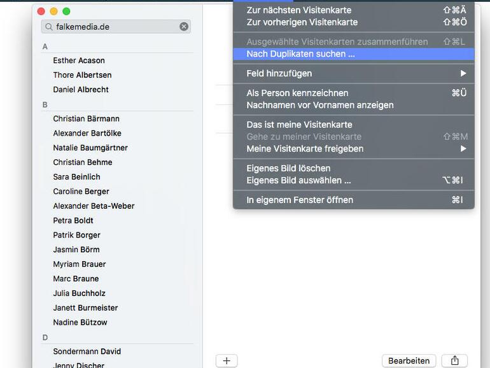Choose Das ist meine Visitenkarte
Viewport: 490px width, 368px height.
point(299,125)
